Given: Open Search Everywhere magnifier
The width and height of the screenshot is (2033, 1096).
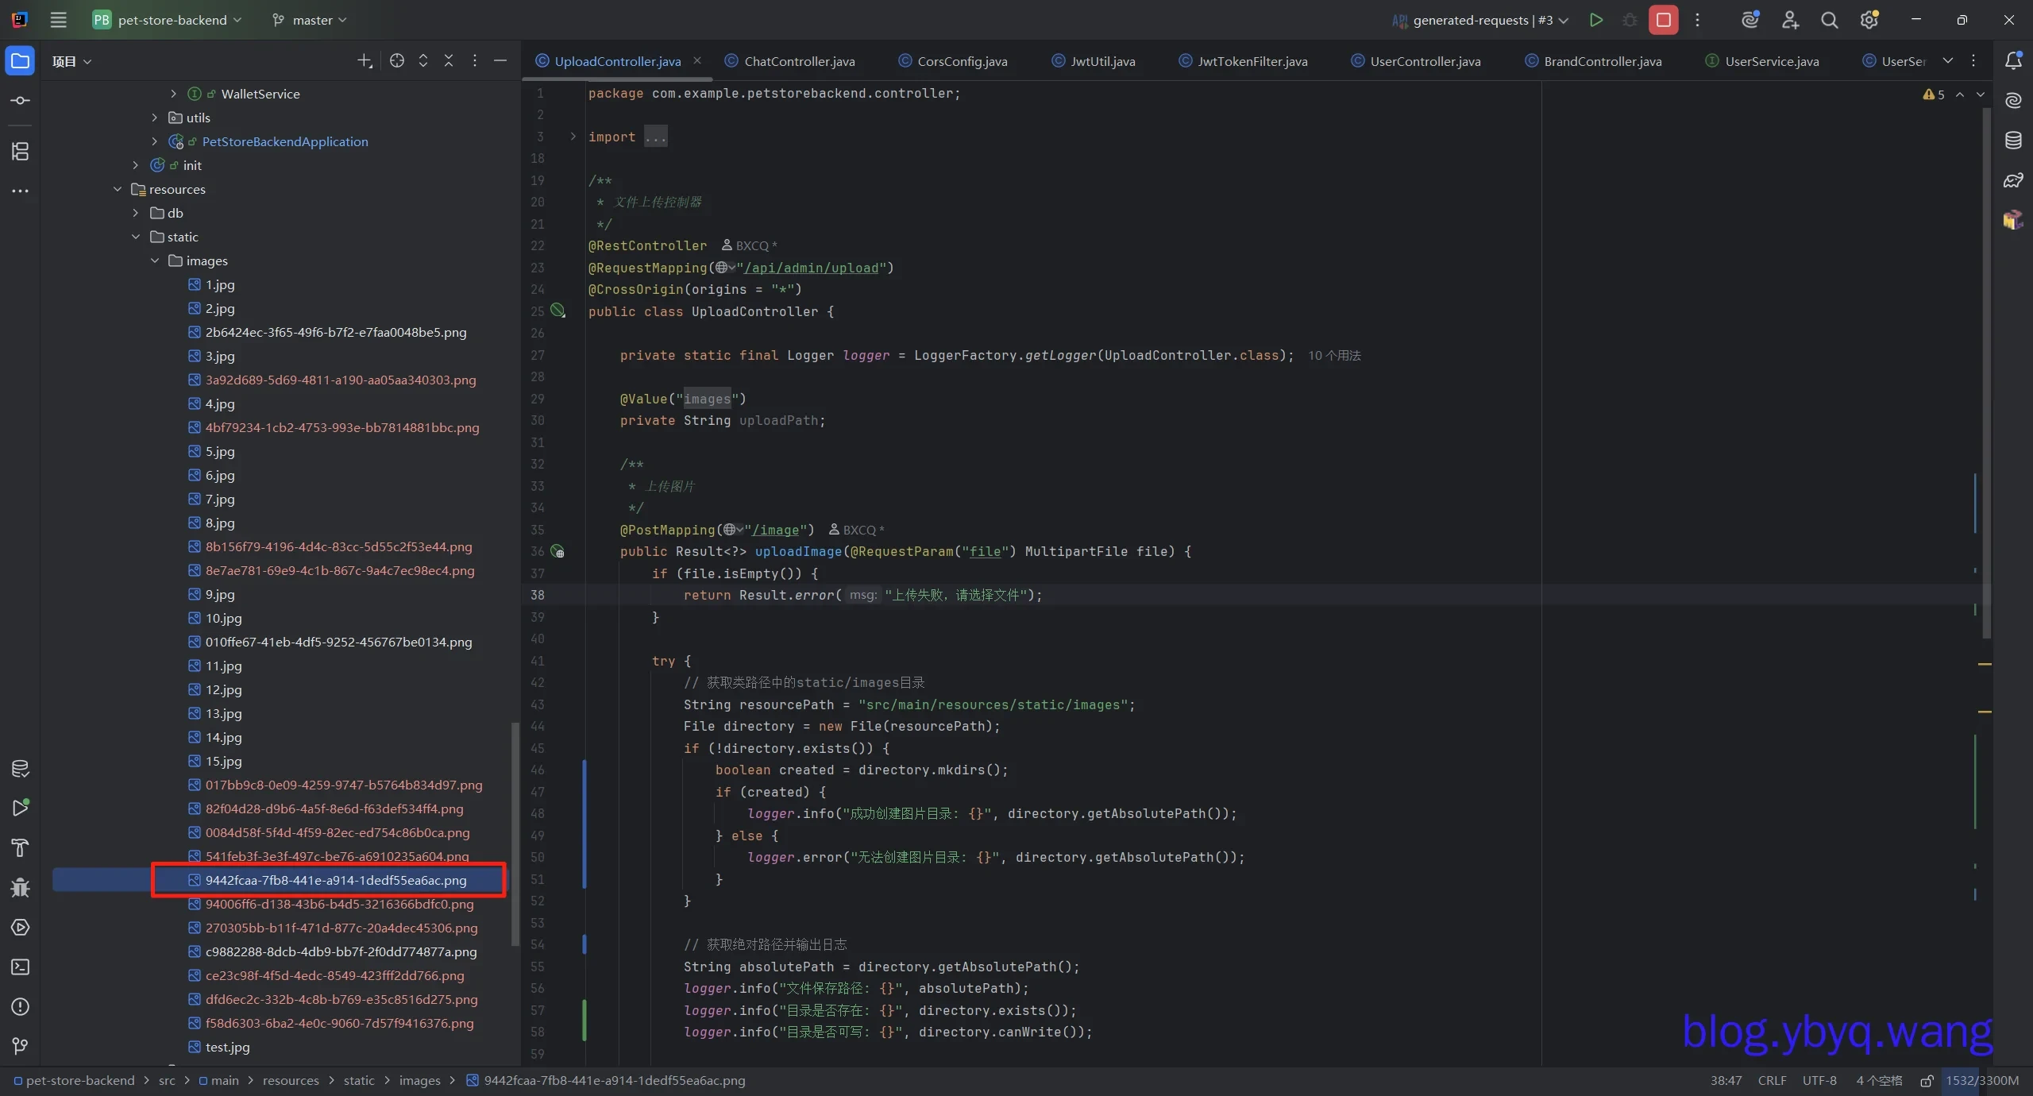Looking at the screenshot, I should (x=1829, y=20).
